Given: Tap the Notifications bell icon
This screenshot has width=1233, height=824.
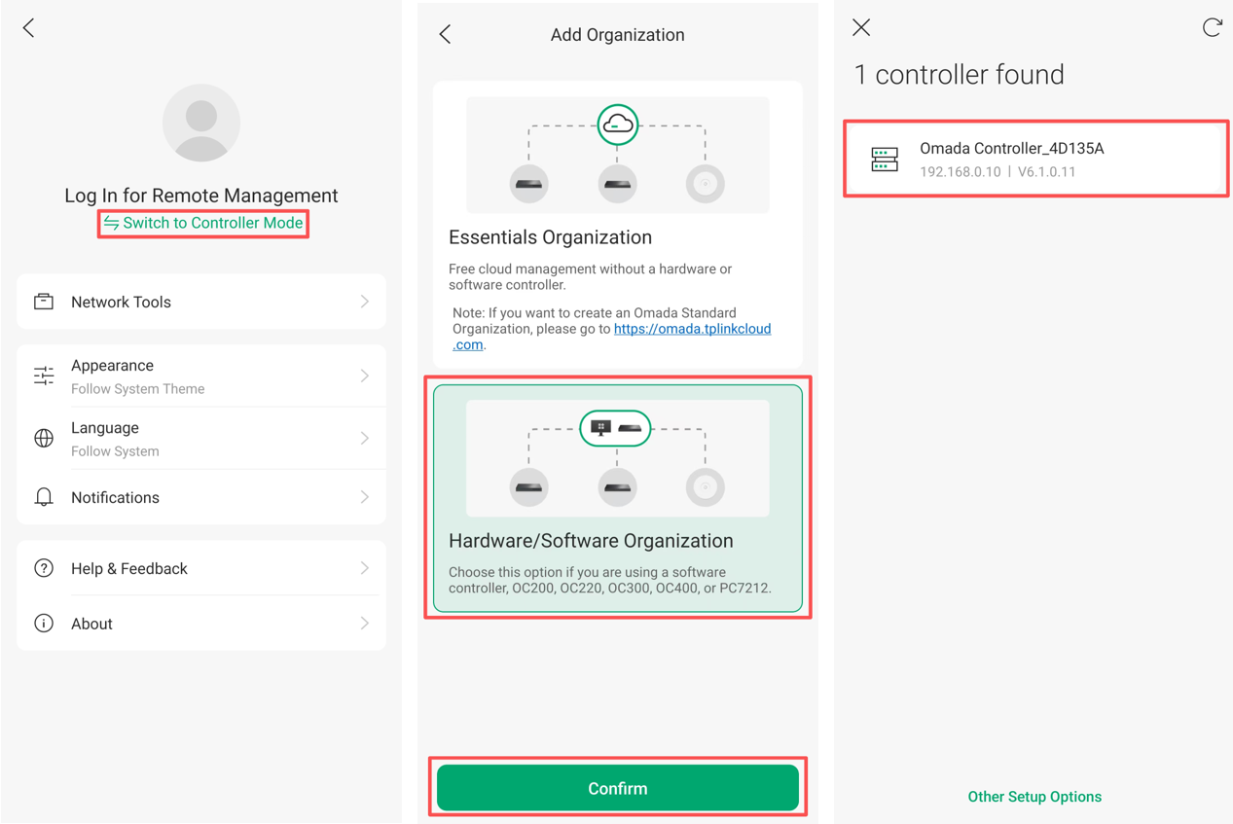Looking at the screenshot, I should pos(43,497).
